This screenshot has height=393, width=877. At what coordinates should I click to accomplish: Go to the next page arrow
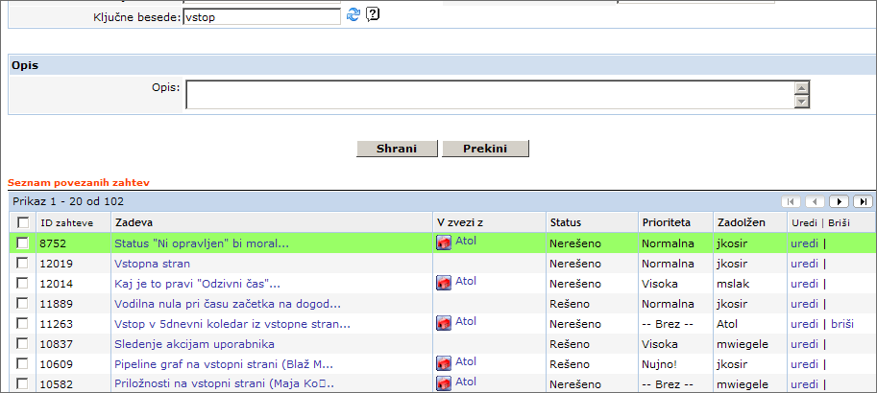(839, 201)
